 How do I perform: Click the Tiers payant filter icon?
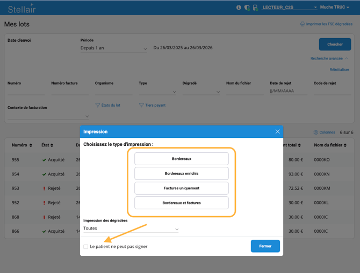(142, 105)
